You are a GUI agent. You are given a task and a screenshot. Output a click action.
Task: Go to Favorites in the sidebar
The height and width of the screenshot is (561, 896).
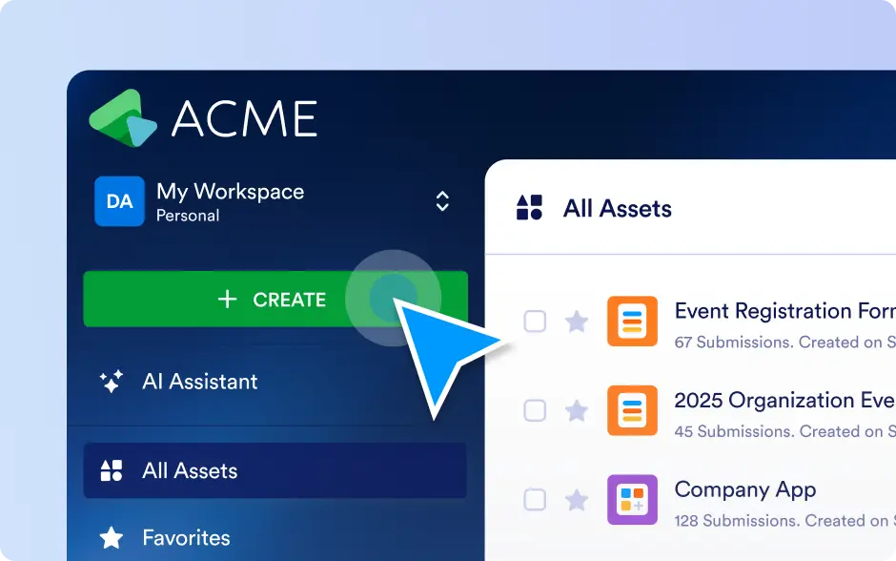coord(186,538)
